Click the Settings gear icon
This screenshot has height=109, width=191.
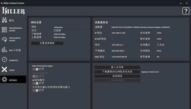[4, 79]
